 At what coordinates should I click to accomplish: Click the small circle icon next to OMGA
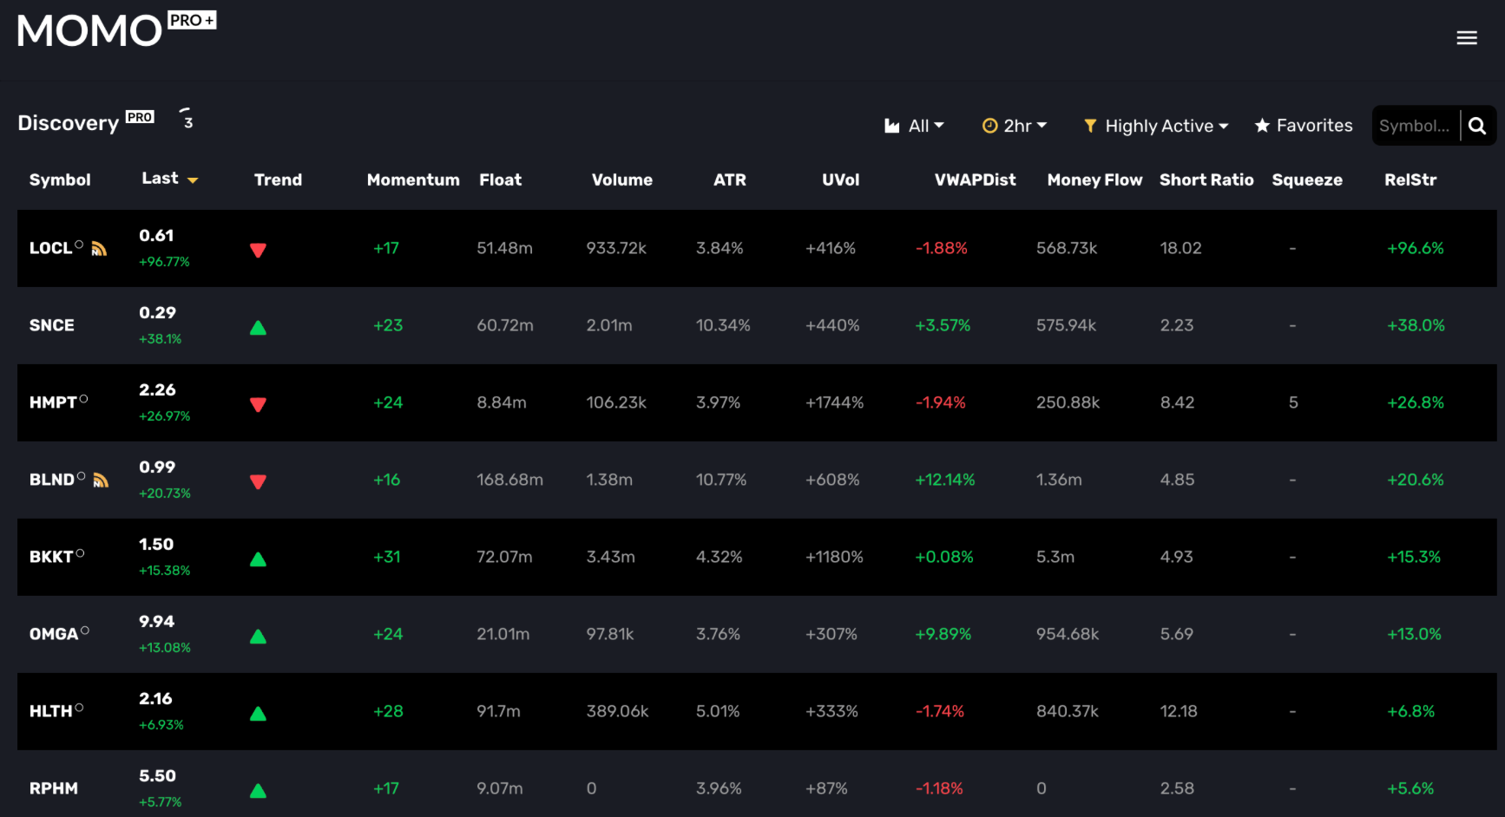(x=84, y=631)
